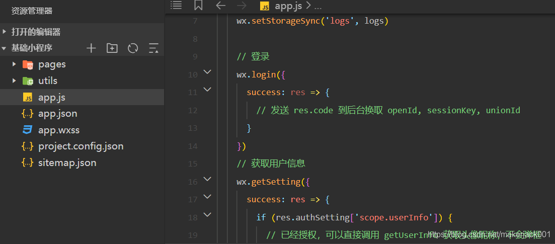Expand the pages folder arrow
555x244 pixels.
(x=14, y=64)
